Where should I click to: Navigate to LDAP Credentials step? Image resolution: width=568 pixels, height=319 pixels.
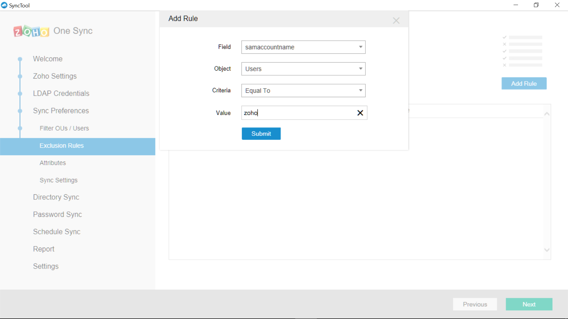pos(61,94)
